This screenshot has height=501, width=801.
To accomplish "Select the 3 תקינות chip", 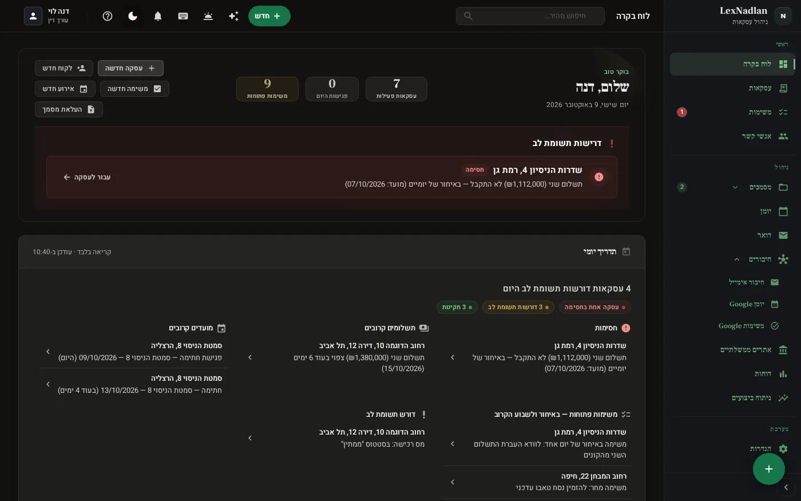I will click(457, 307).
